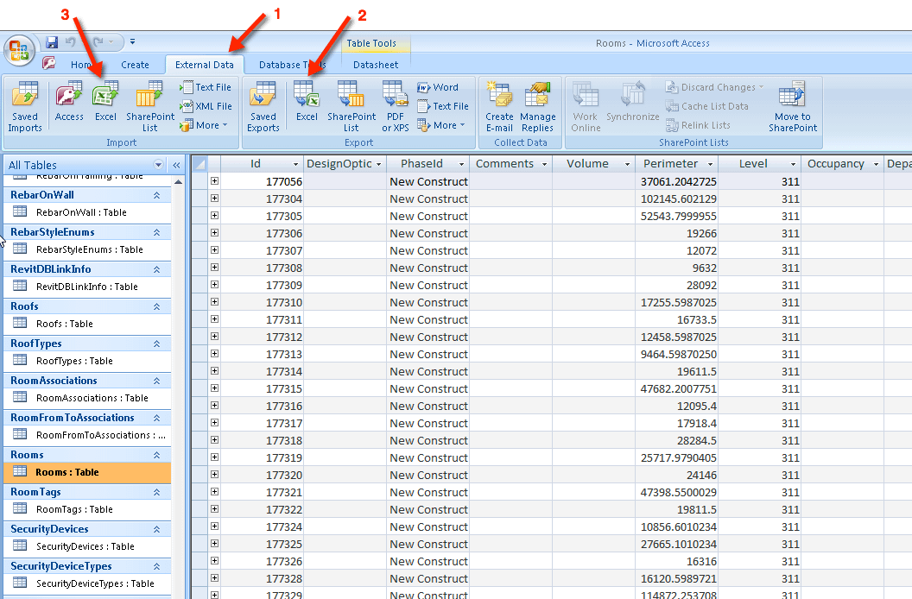Export table to Excel
The height and width of the screenshot is (599, 912).
pos(307,102)
